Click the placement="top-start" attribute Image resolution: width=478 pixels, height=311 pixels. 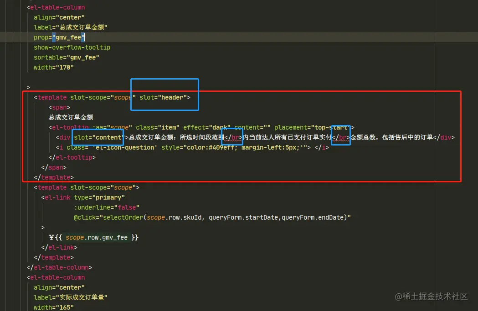[313, 127]
